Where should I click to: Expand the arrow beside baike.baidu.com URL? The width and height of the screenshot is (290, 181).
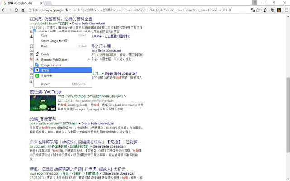(x=79, y=124)
